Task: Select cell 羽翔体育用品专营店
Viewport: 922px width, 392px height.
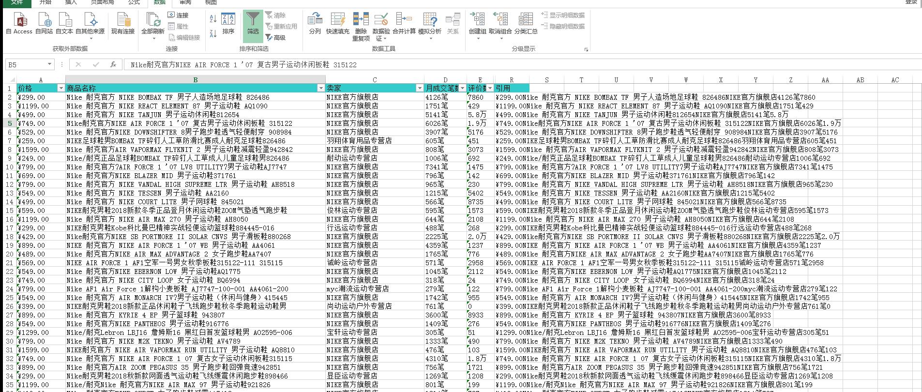Action: (375, 141)
